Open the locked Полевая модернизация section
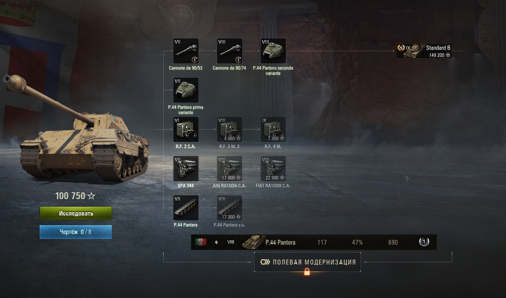 (307, 262)
